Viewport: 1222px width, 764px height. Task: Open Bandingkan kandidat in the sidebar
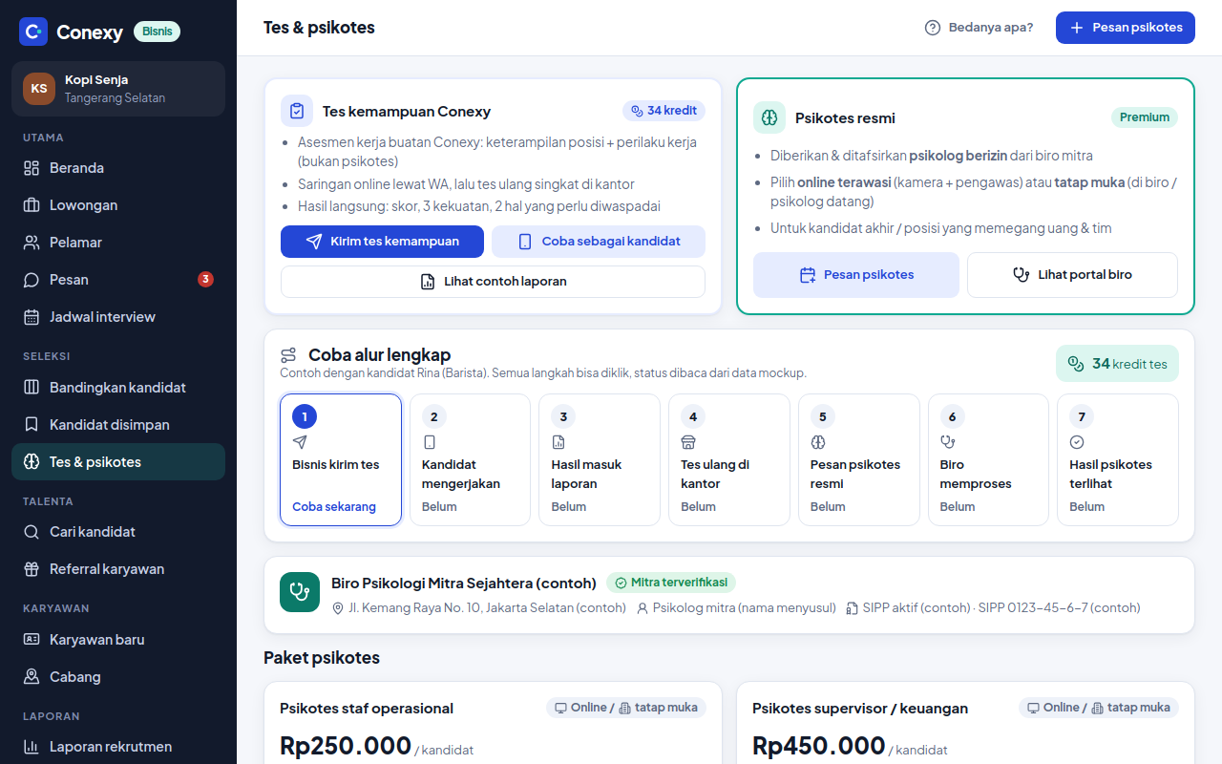(118, 388)
